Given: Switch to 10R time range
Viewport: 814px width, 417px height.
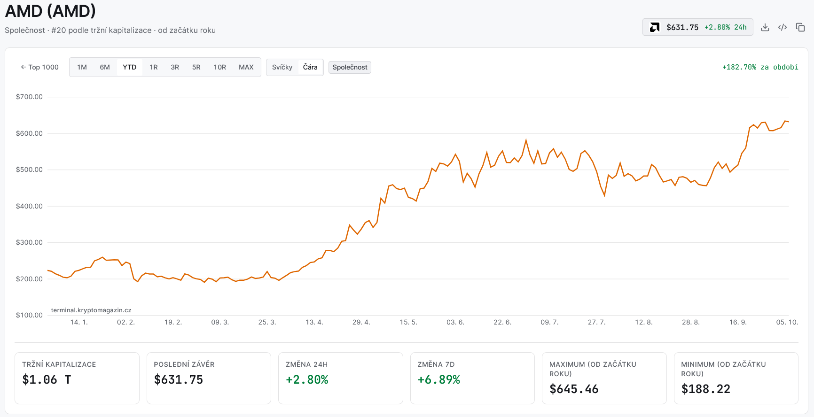Looking at the screenshot, I should pyautogui.click(x=220, y=67).
